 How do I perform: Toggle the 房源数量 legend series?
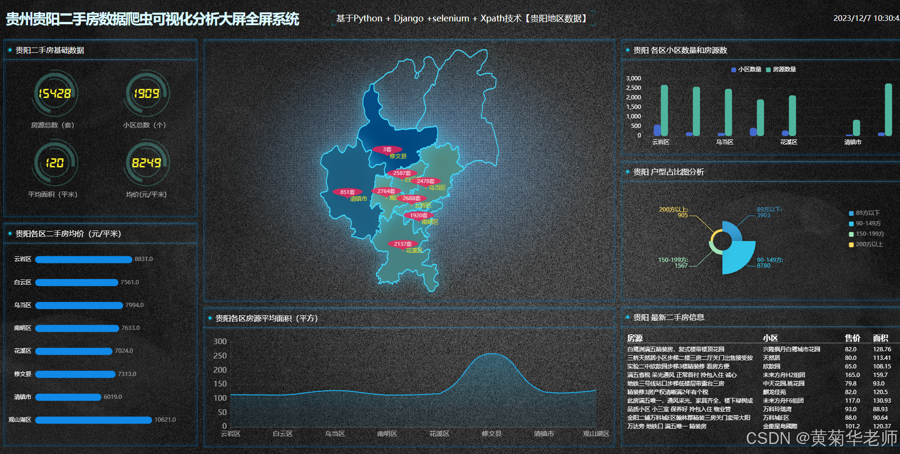781,69
